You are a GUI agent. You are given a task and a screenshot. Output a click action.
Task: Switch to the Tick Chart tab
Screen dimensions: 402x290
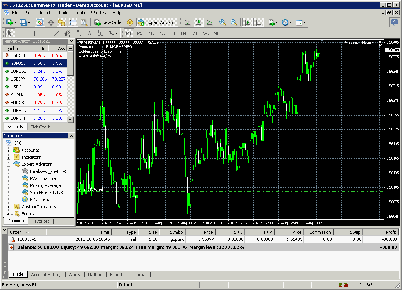40,127
